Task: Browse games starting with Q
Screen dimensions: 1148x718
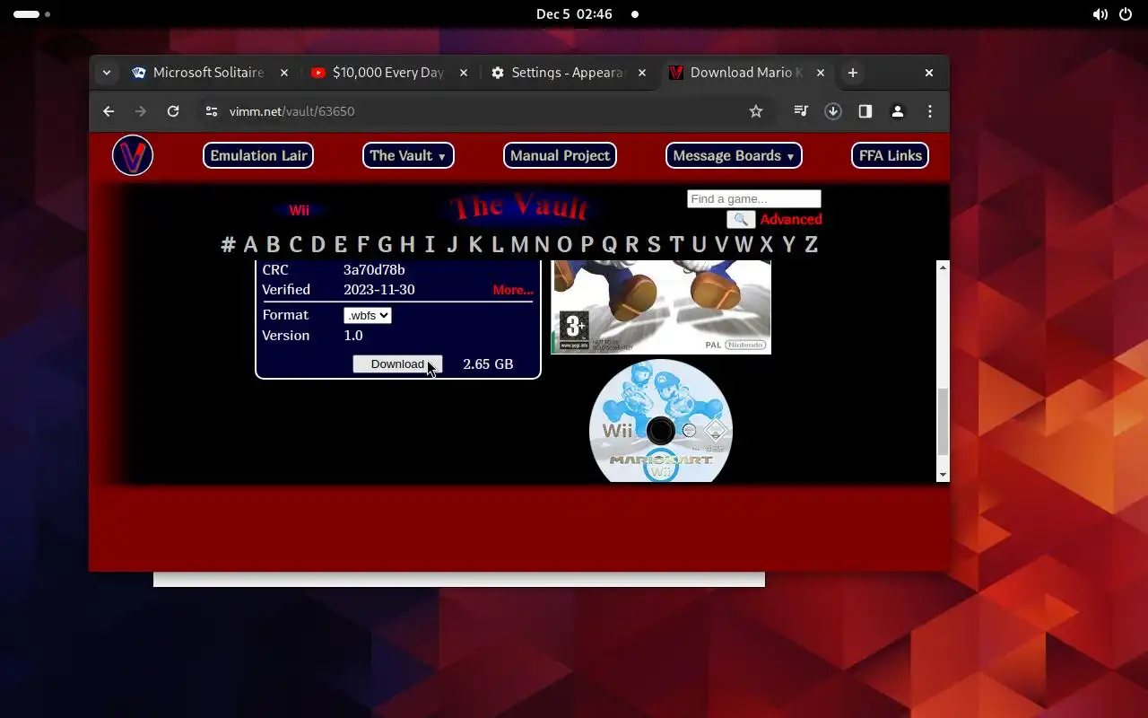Action: (609, 244)
